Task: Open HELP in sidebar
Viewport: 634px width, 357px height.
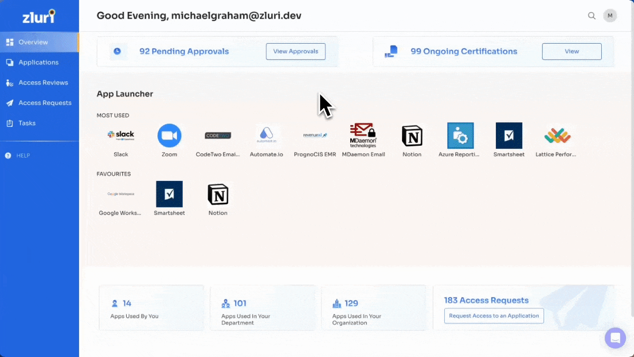Action: click(18, 156)
